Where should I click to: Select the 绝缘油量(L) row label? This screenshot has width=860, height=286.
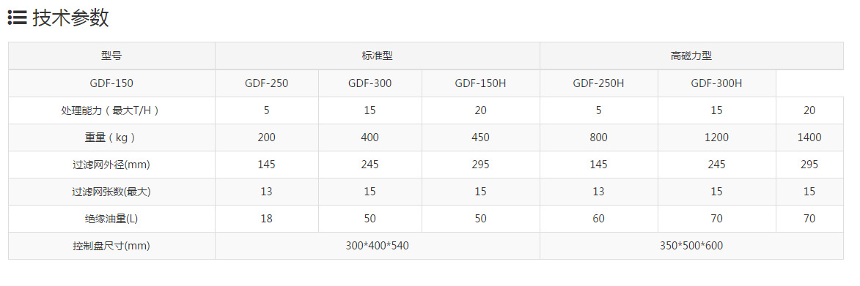tap(111, 219)
